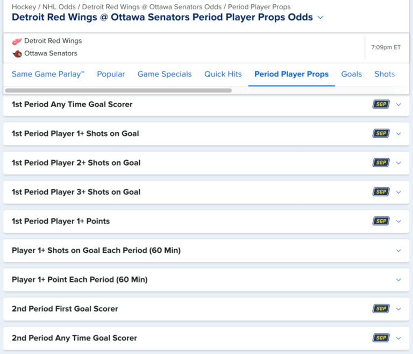This screenshot has width=413, height=354.
Task: Click SGP badge on 1st Period Player 2+ Shots
Action: tap(381, 162)
